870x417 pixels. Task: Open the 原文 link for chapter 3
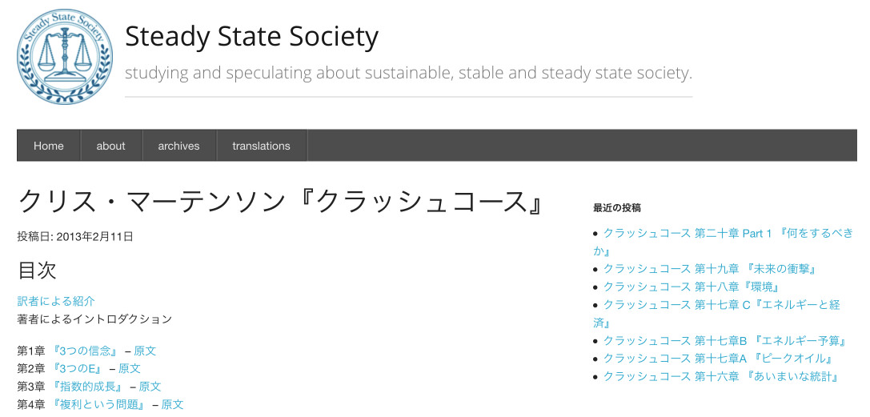(x=150, y=387)
